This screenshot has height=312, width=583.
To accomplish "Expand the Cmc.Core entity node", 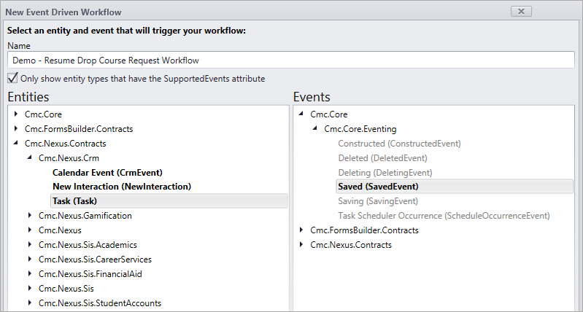I will (x=16, y=114).
